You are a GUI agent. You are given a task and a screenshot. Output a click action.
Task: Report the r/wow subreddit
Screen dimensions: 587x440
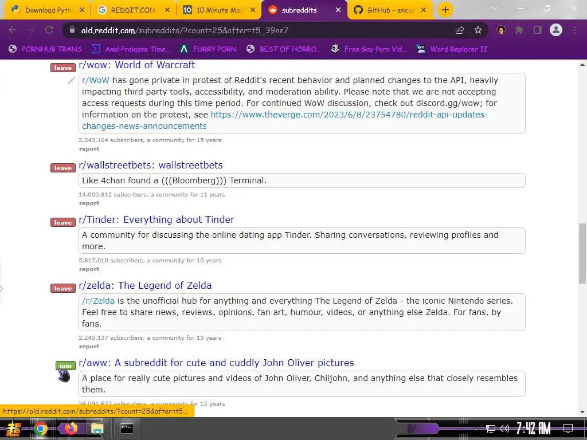(x=89, y=148)
